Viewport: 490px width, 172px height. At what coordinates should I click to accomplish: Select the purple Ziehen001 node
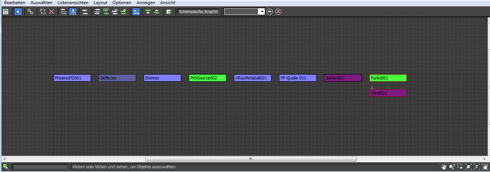click(x=343, y=78)
